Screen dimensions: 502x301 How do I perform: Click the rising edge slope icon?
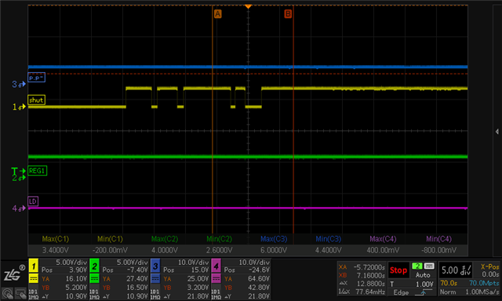[423, 292]
